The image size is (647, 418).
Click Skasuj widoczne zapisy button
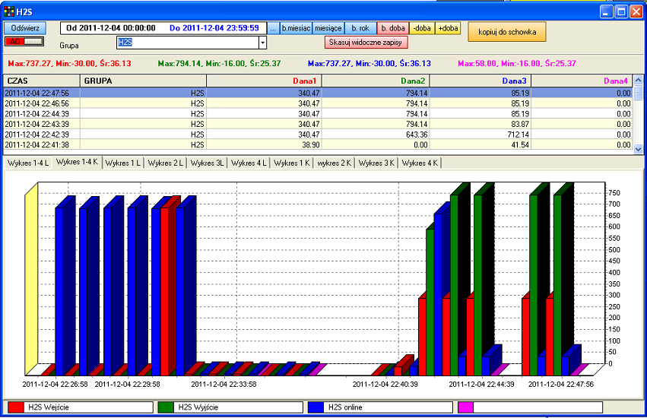point(366,42)
